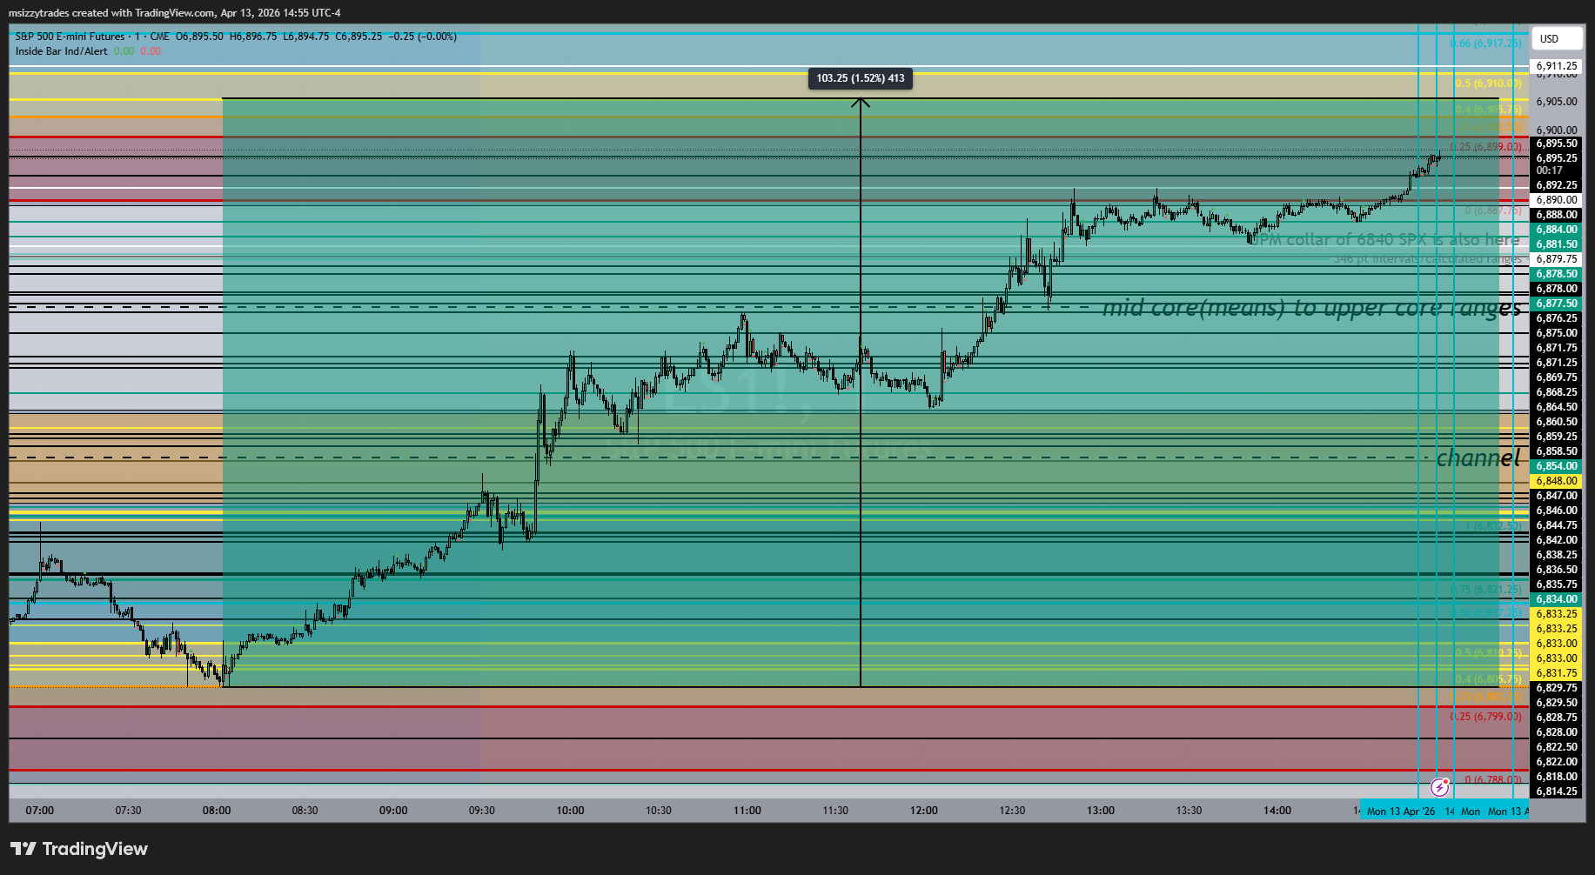
Task: Click the green 6,854.00 price label
Action: (1556, 466)
